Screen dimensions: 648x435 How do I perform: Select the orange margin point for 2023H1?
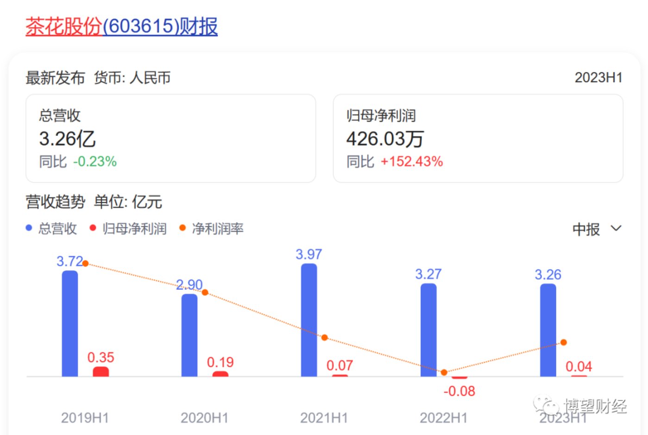click(563, 343)
